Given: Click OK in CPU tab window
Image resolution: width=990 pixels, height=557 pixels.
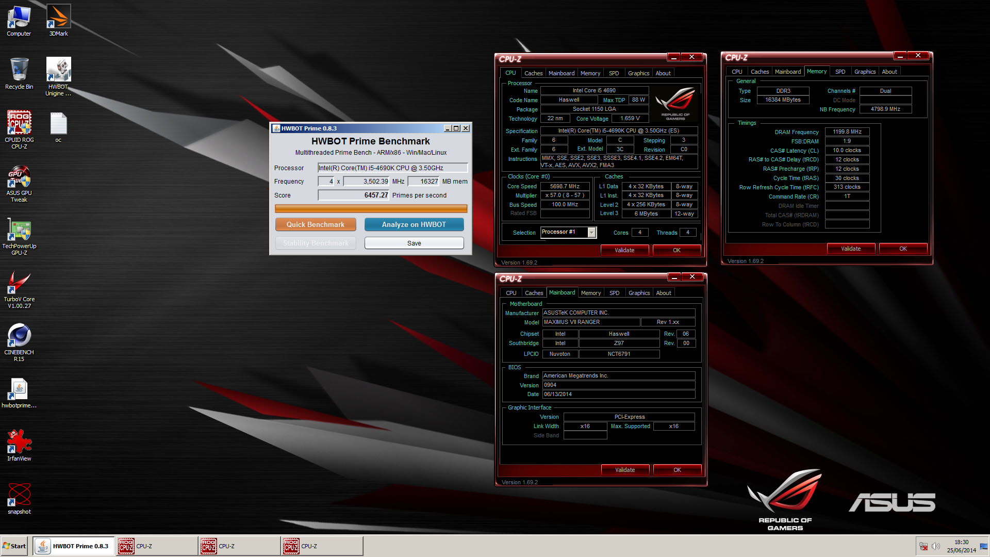Looking at the screenshot, I should [x=676, y=250].
